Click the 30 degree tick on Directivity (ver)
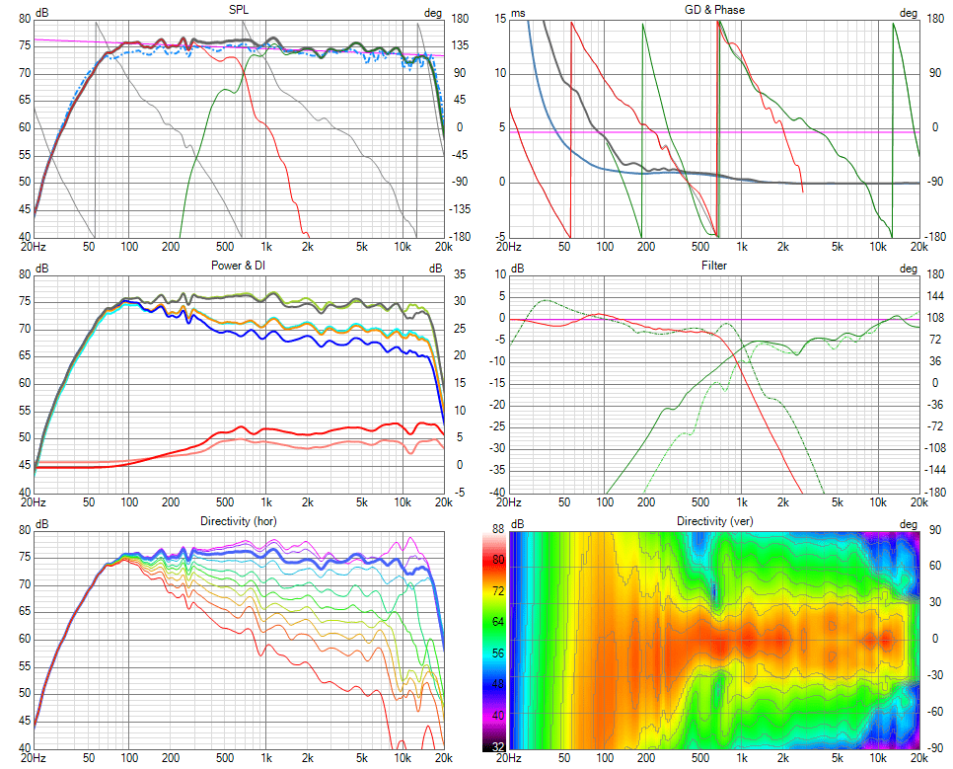This screenshot has width=953, height=769. click(x=937, y=602)
